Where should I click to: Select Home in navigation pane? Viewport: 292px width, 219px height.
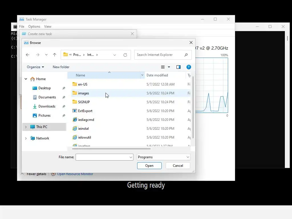click(x=41, y=79)
